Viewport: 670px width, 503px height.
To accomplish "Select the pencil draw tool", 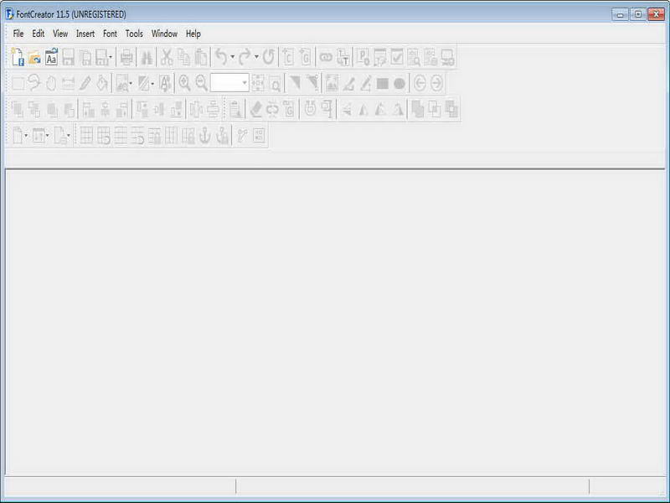I will [x=85, y=83].
